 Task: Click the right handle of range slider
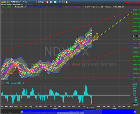(x=135, y=112)
